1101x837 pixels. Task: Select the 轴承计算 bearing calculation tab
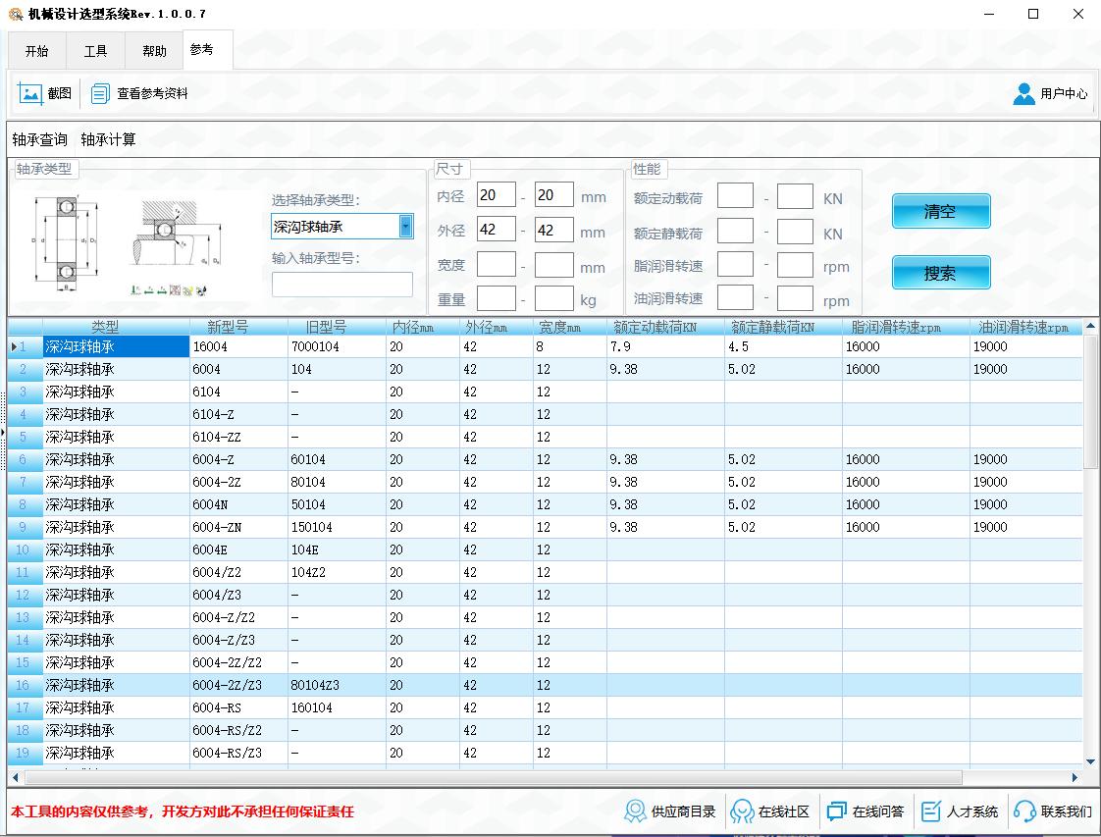coord(108,139)
